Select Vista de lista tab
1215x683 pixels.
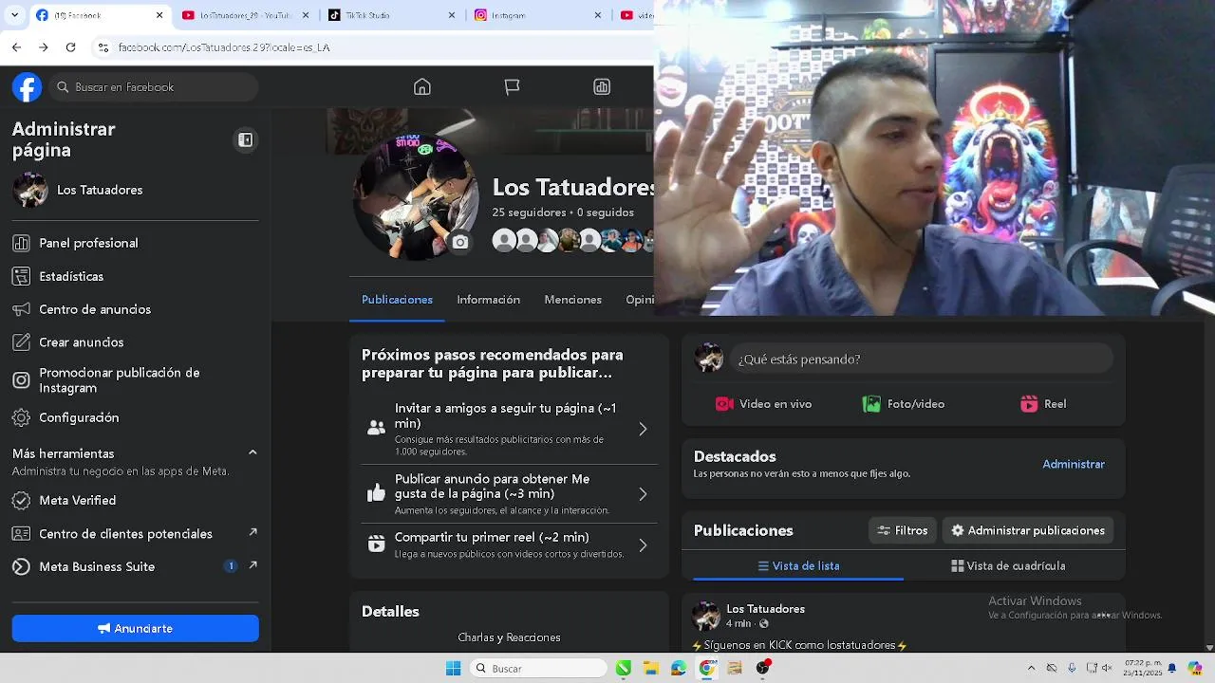click(798, 566)
